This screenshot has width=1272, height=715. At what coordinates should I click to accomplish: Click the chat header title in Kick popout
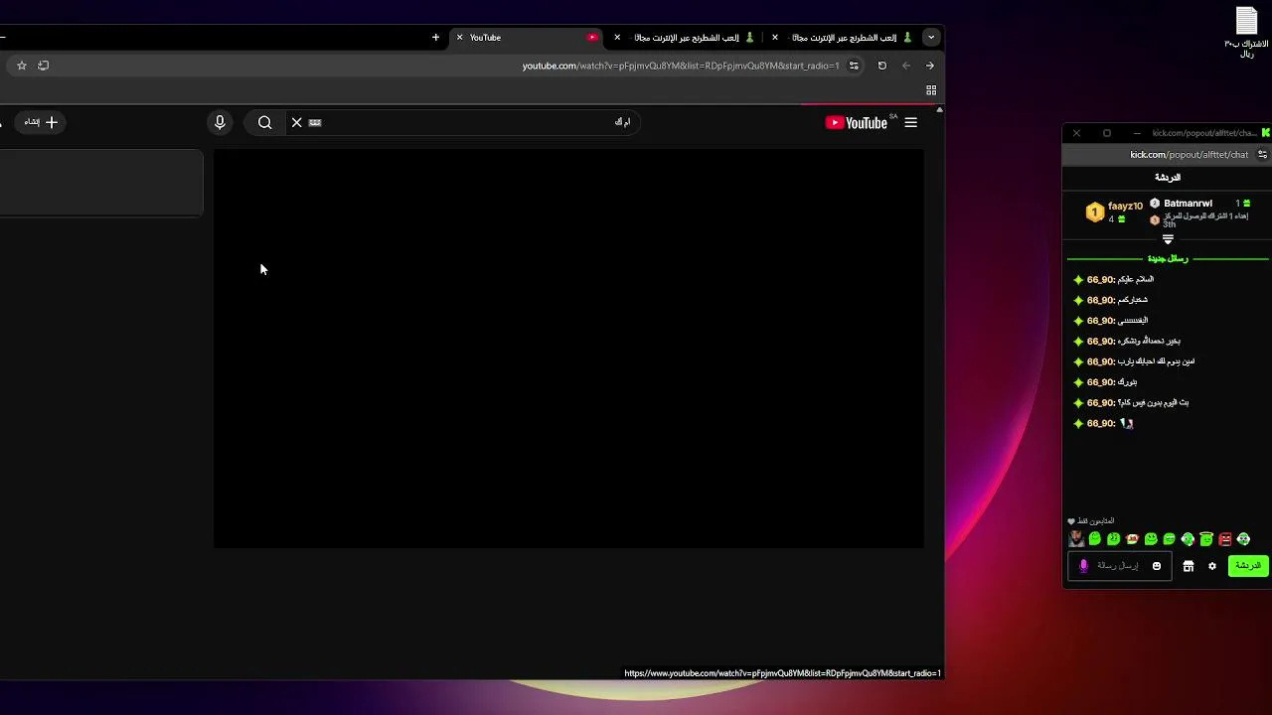click(x=1168, y=178)
